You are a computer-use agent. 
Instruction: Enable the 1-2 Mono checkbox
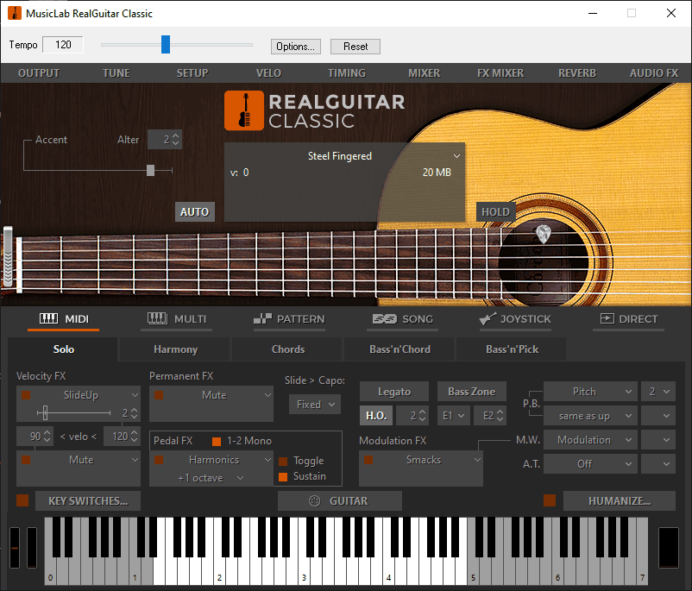[215, 440]
